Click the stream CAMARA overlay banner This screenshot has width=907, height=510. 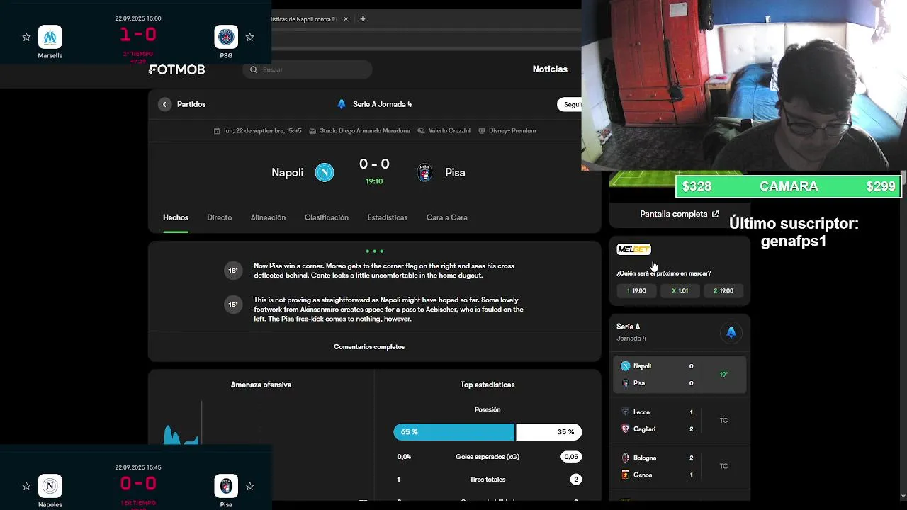789,186
